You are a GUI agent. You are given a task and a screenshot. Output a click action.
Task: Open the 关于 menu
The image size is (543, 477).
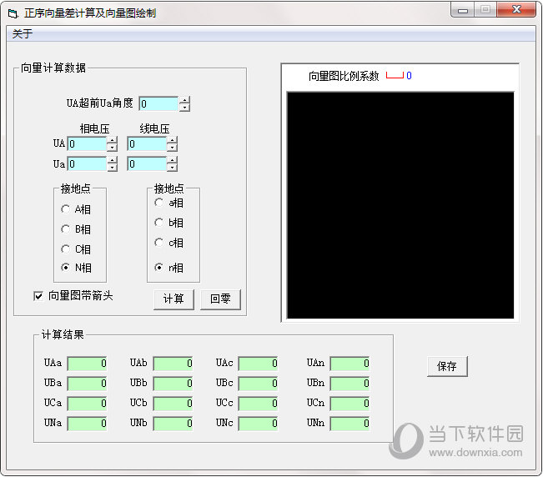23,34
